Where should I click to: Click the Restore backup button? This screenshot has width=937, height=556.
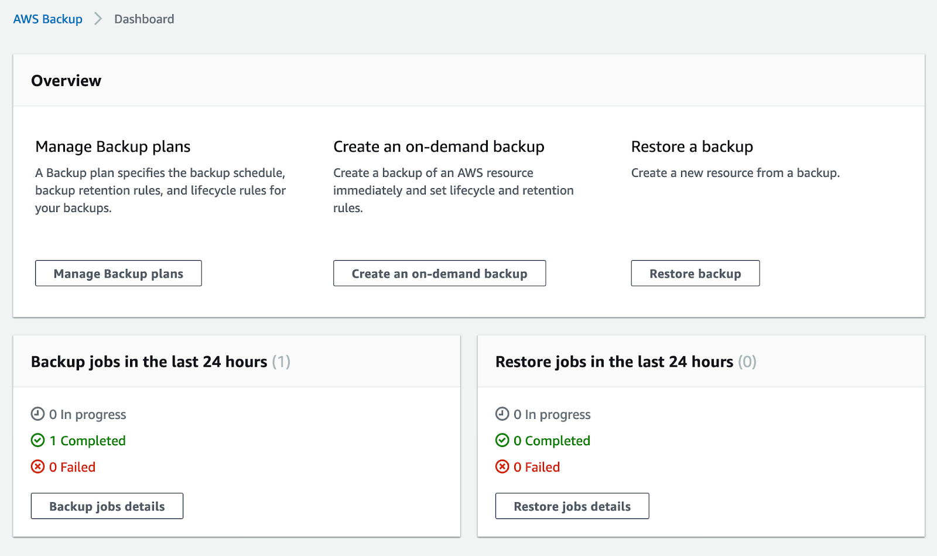coord(695,274)
